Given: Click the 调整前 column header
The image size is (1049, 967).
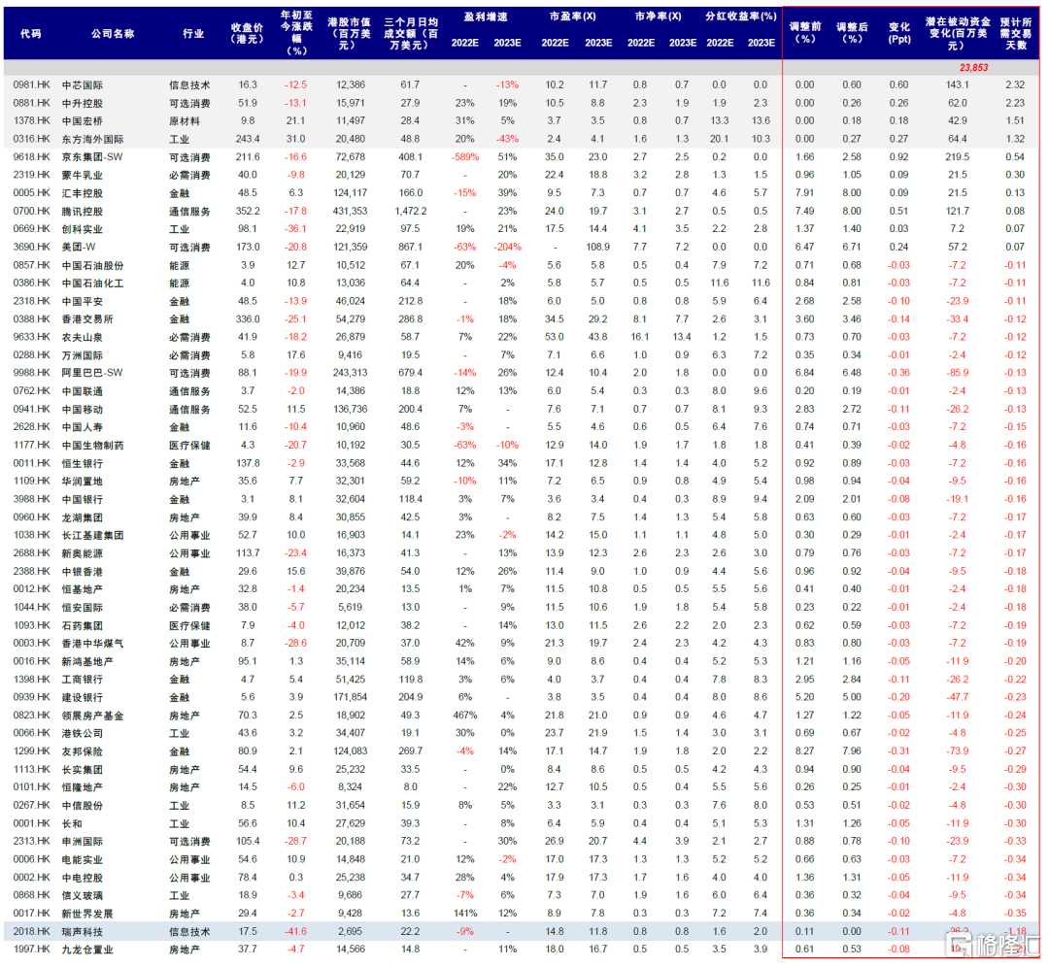Looking at the screenshot, I should click(805, 32).
